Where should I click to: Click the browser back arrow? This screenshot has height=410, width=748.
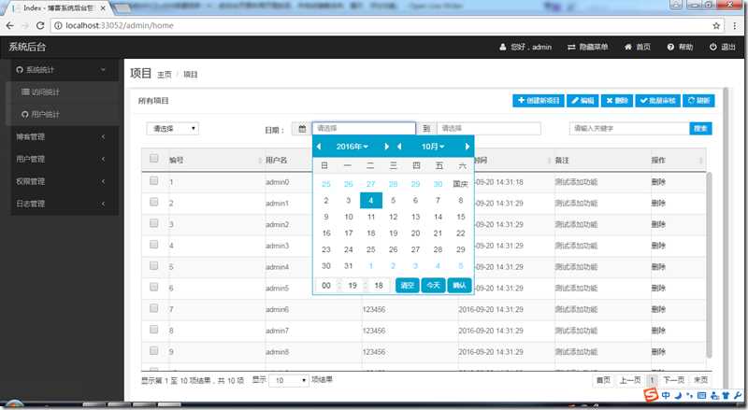(x=10, y=26)
